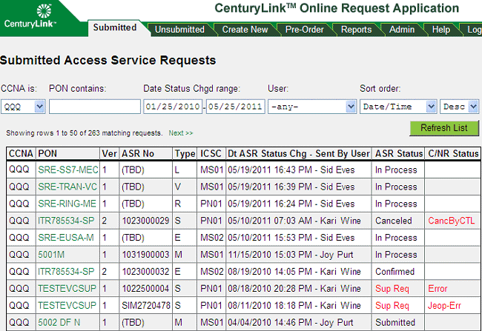482x331 pixels.
Task: Open the Create New tab
Action: click(245, 30)
